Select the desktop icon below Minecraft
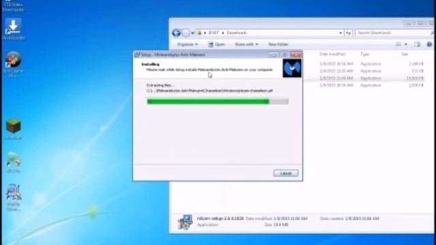436x245 pixels. pos(13,162)
